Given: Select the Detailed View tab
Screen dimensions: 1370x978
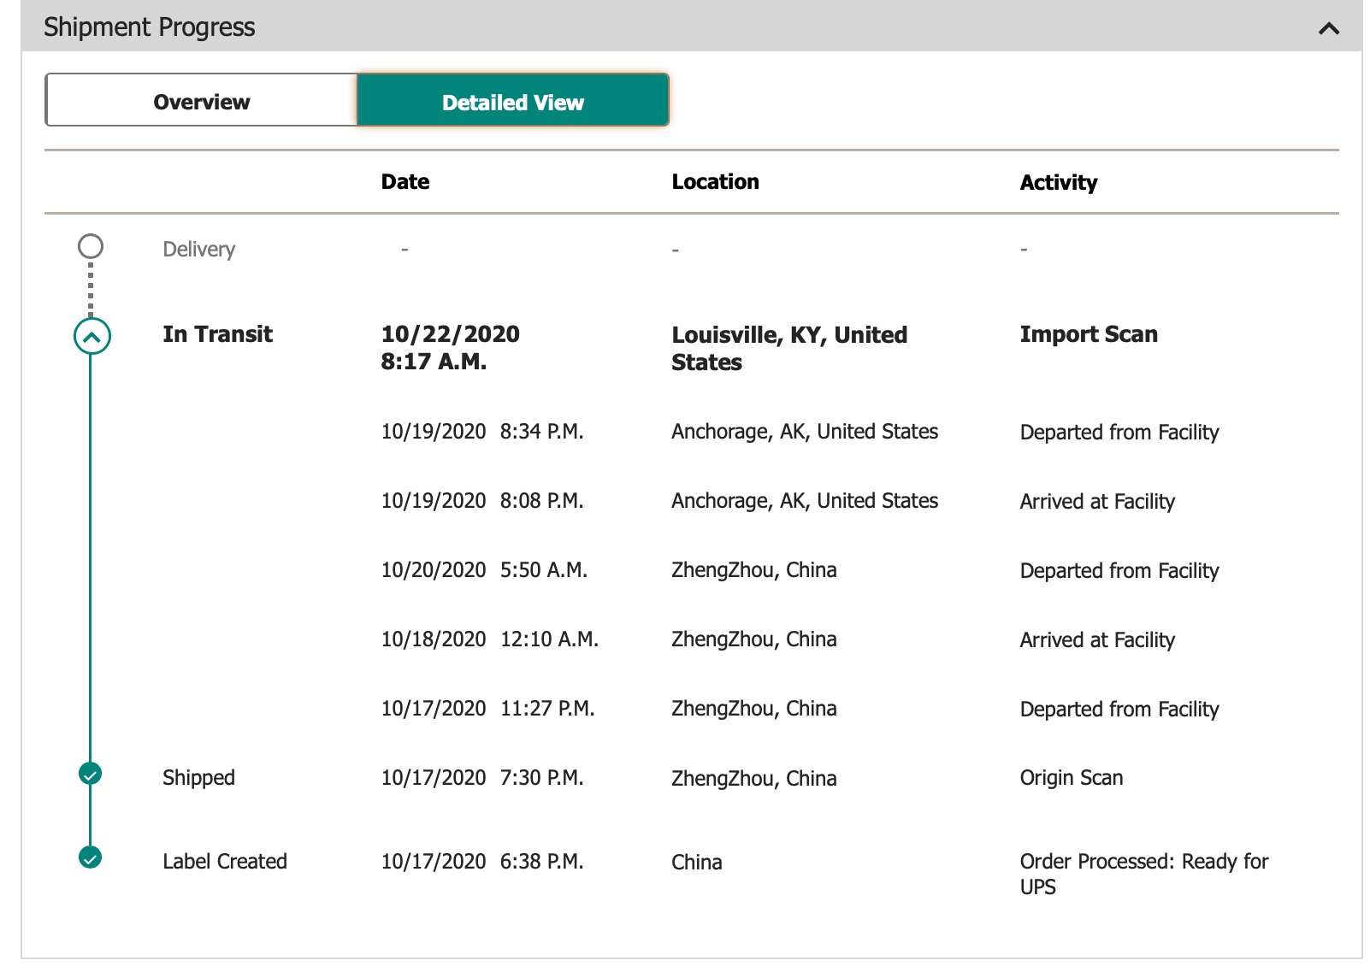Looking at the screenshot, I should coord(513,102).
